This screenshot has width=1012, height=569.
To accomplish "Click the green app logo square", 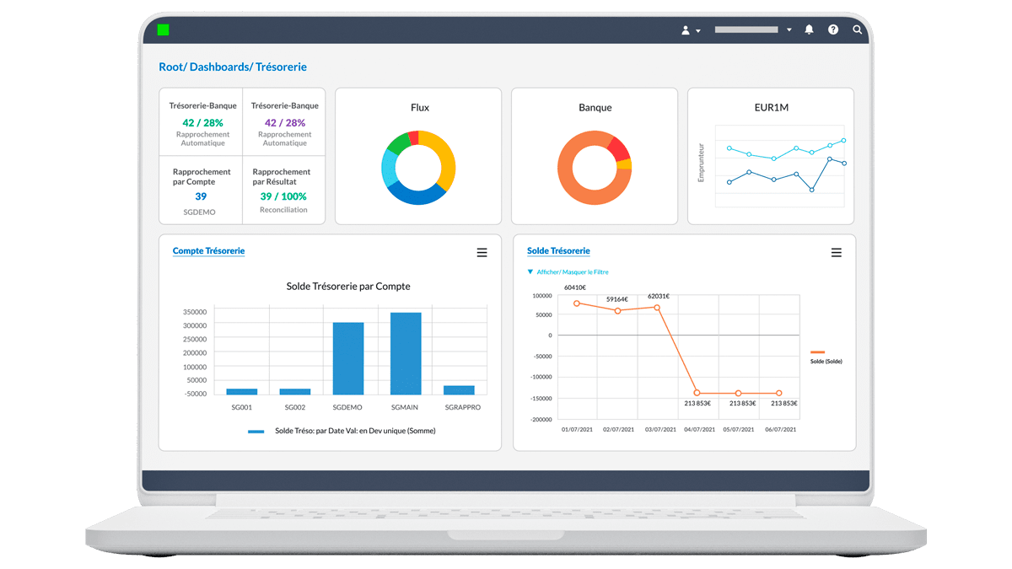I will click(164, 30).
